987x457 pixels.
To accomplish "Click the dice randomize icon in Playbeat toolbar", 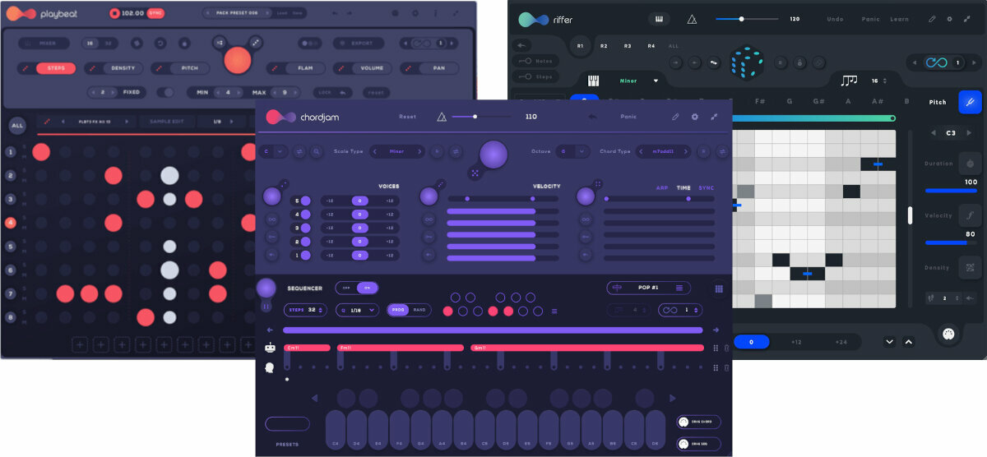I will (x=137, y=44).
